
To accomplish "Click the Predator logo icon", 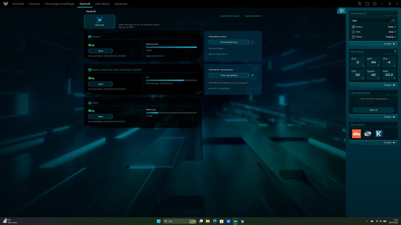I will point(6,4).
